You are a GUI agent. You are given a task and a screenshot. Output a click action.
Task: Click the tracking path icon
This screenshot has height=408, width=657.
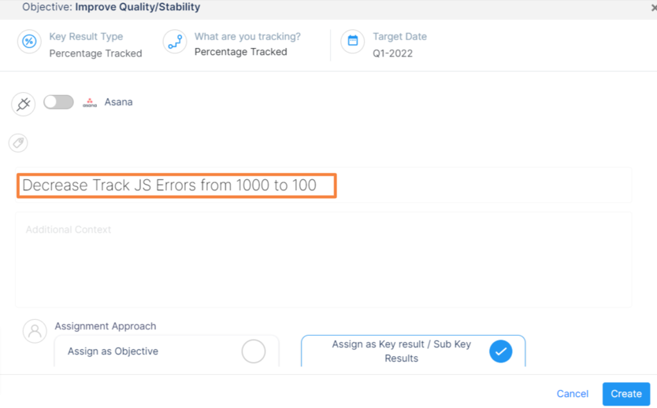pos(174,42)
